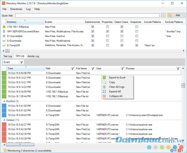Sort by the Directory column header
Image resolution: width=187 pixels, height=153 pixels.
point(25,22)
